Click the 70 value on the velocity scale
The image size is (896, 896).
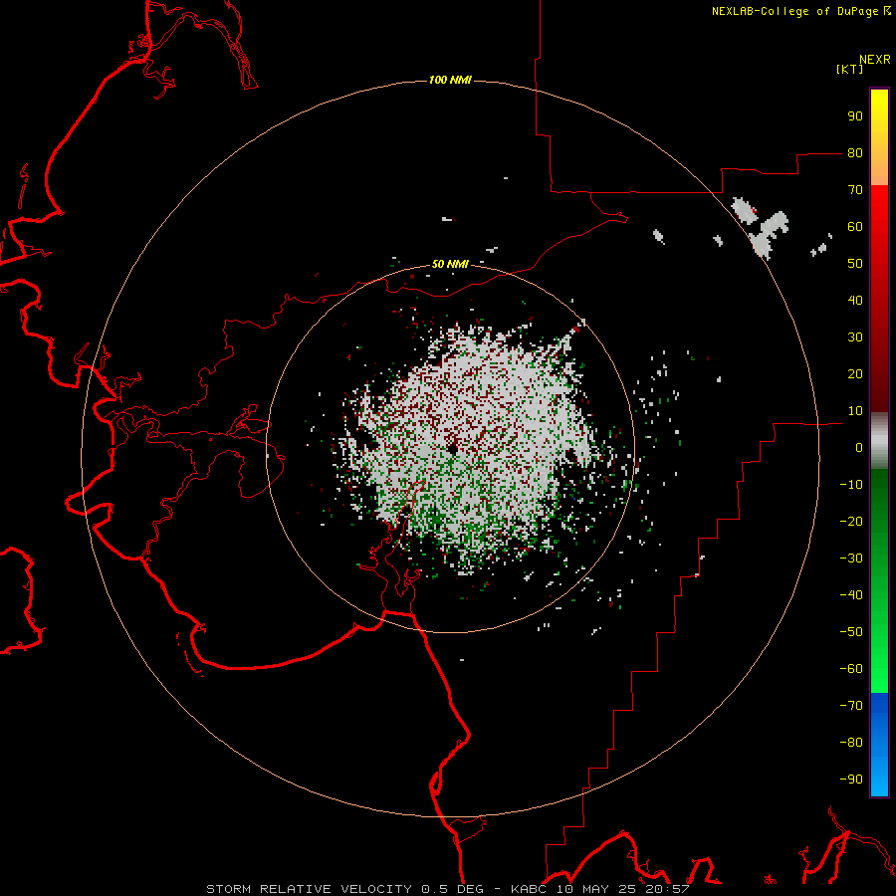pos(855,190)
